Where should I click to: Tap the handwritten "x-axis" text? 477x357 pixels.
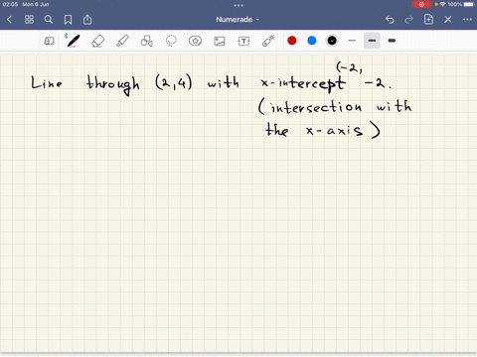coord(334,130)
